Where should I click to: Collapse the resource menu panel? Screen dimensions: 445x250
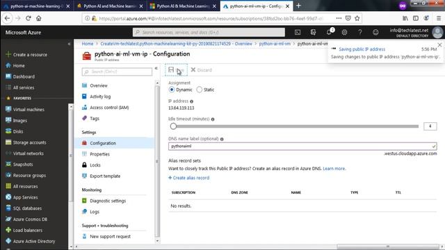tap(156, 68)
